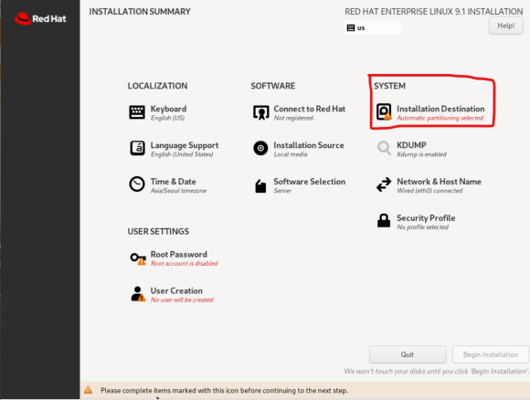
Task: Click 'Asia/Seoul timezone' status text
Action: click(x=178, y=191)
